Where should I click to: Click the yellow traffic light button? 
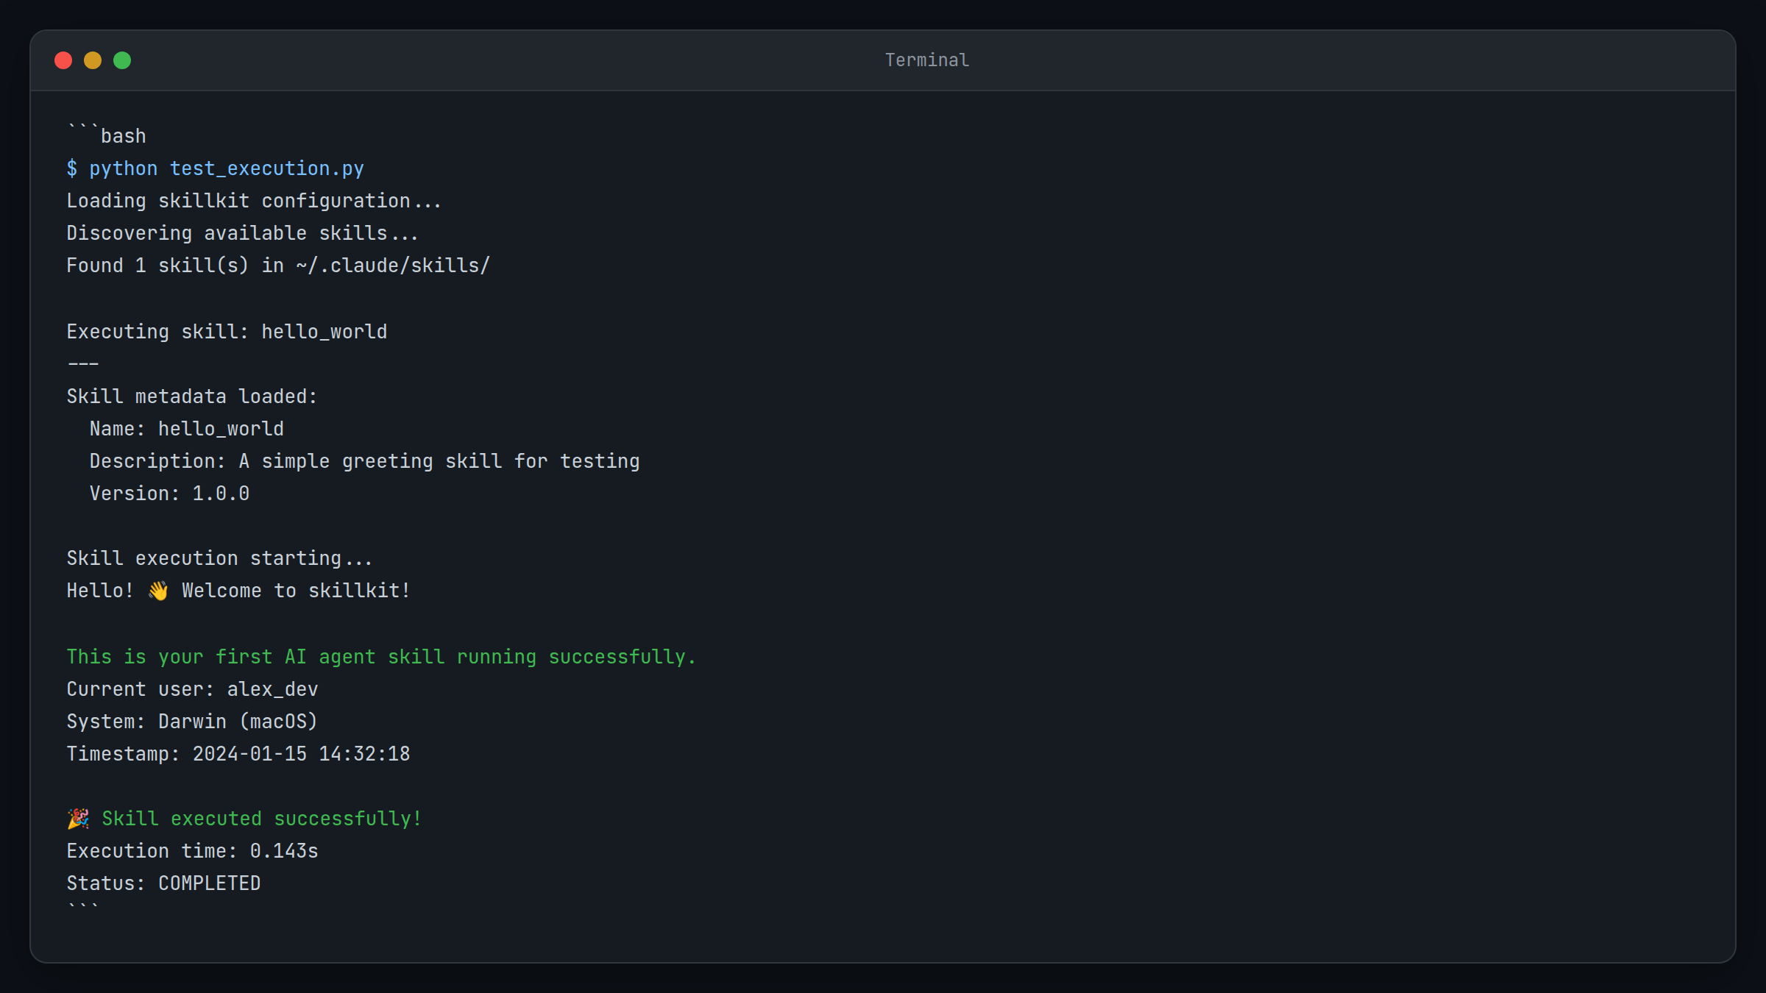pos(93,60)
